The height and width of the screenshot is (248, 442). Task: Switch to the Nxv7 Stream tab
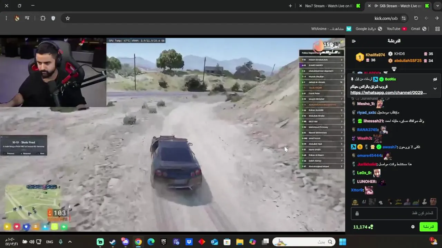330,6
